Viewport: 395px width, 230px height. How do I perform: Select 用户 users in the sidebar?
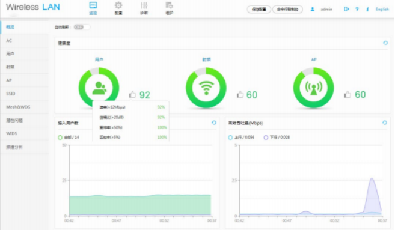tap(25, 53)
